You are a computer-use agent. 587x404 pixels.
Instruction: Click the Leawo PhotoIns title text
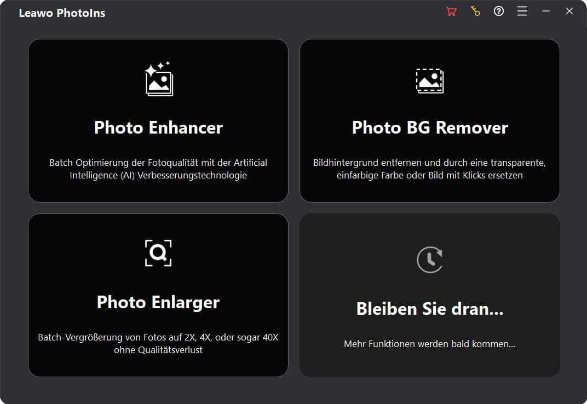[62, 13]
